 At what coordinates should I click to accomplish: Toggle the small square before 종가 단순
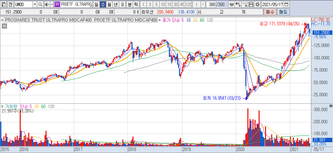(x=160, y=20)
